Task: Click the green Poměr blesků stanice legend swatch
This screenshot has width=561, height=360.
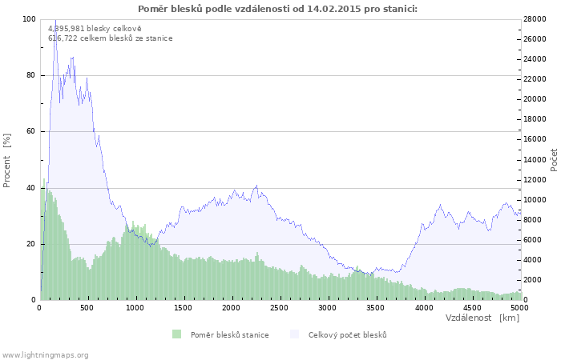Action: pyautogui.click(x=176, y=334)
